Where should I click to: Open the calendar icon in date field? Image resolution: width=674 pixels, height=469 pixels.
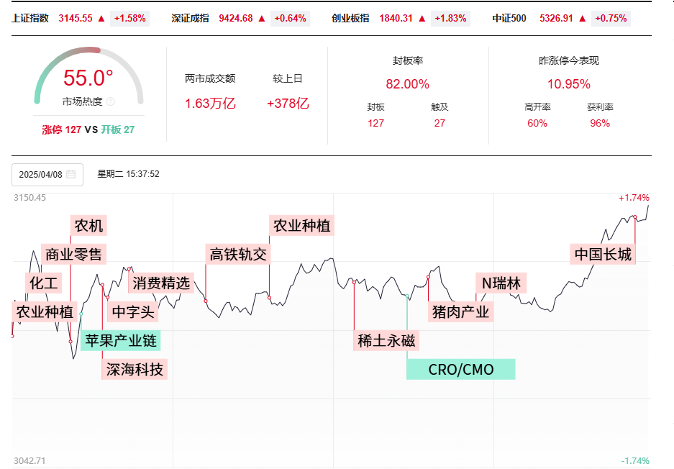(71, 174)
